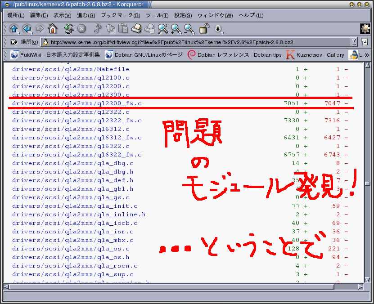Open the ブックマーク (Bookmarks) menu

click(x=120, y=15)
